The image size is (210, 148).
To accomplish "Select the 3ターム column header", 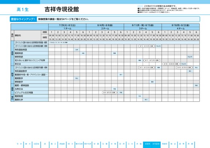I will tap(143, 29).
